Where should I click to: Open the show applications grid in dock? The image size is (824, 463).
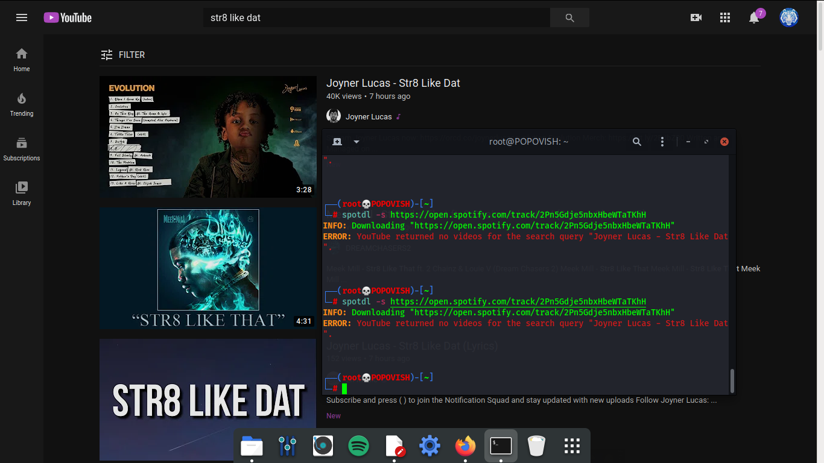tap(572, 446)
